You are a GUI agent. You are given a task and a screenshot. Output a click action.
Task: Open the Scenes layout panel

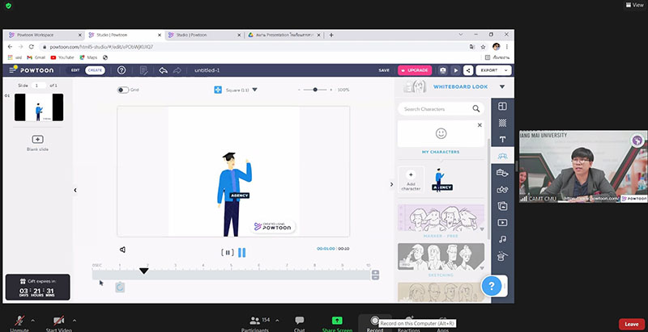502,107
